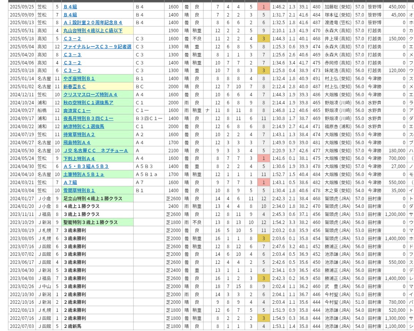
Task: Click the 足立山特別４歳上１勝クラス race name cell
Action: [93, 199]
